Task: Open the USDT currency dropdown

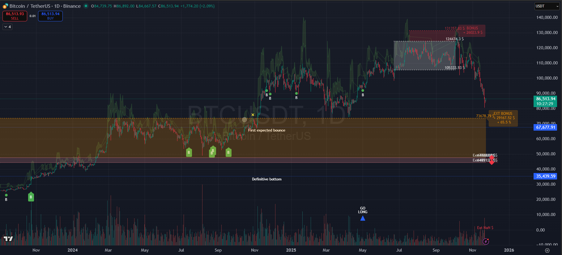Action: [x=547, y=6]
